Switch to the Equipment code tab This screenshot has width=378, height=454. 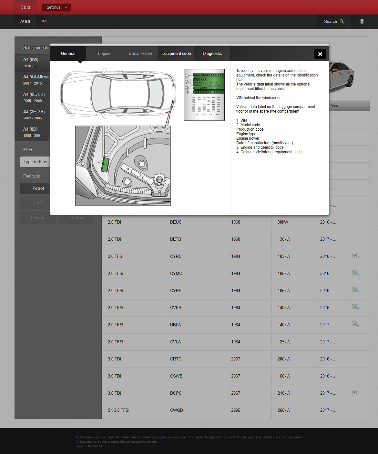[x=176, y=54]
